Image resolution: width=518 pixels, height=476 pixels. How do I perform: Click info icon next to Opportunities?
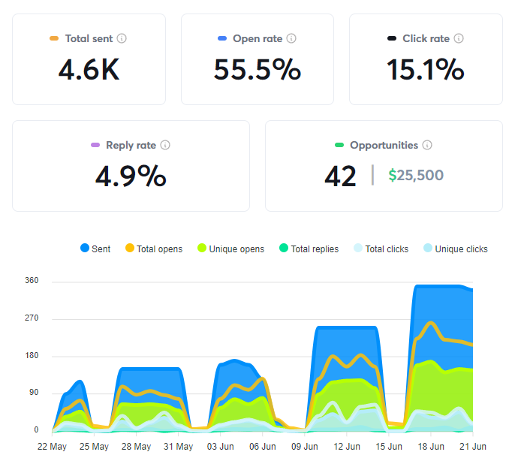427,145
